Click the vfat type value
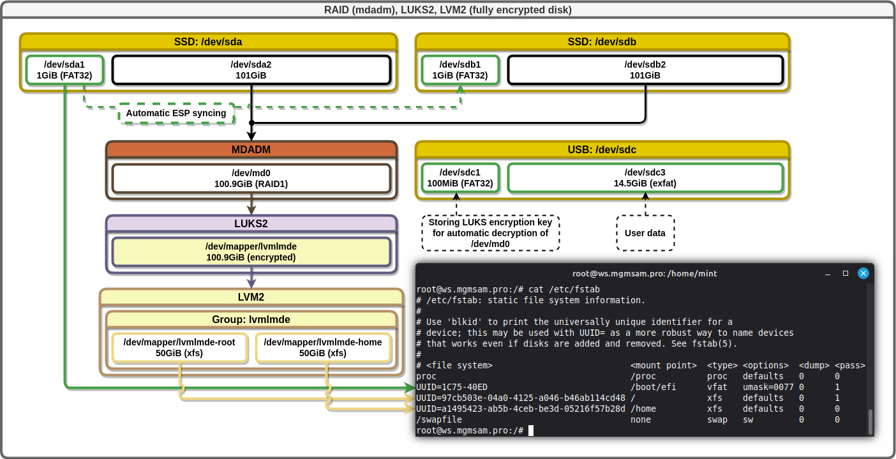The image size is (896, 459). [717, 387]
